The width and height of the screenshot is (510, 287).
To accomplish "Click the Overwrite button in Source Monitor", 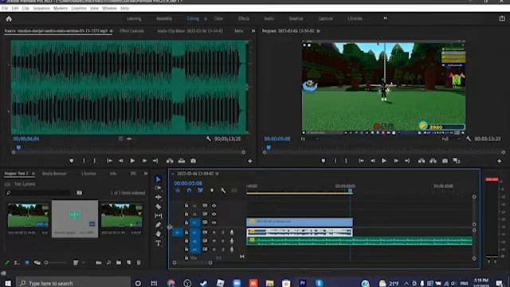I will pyautogui.click(x=182, y=161).
